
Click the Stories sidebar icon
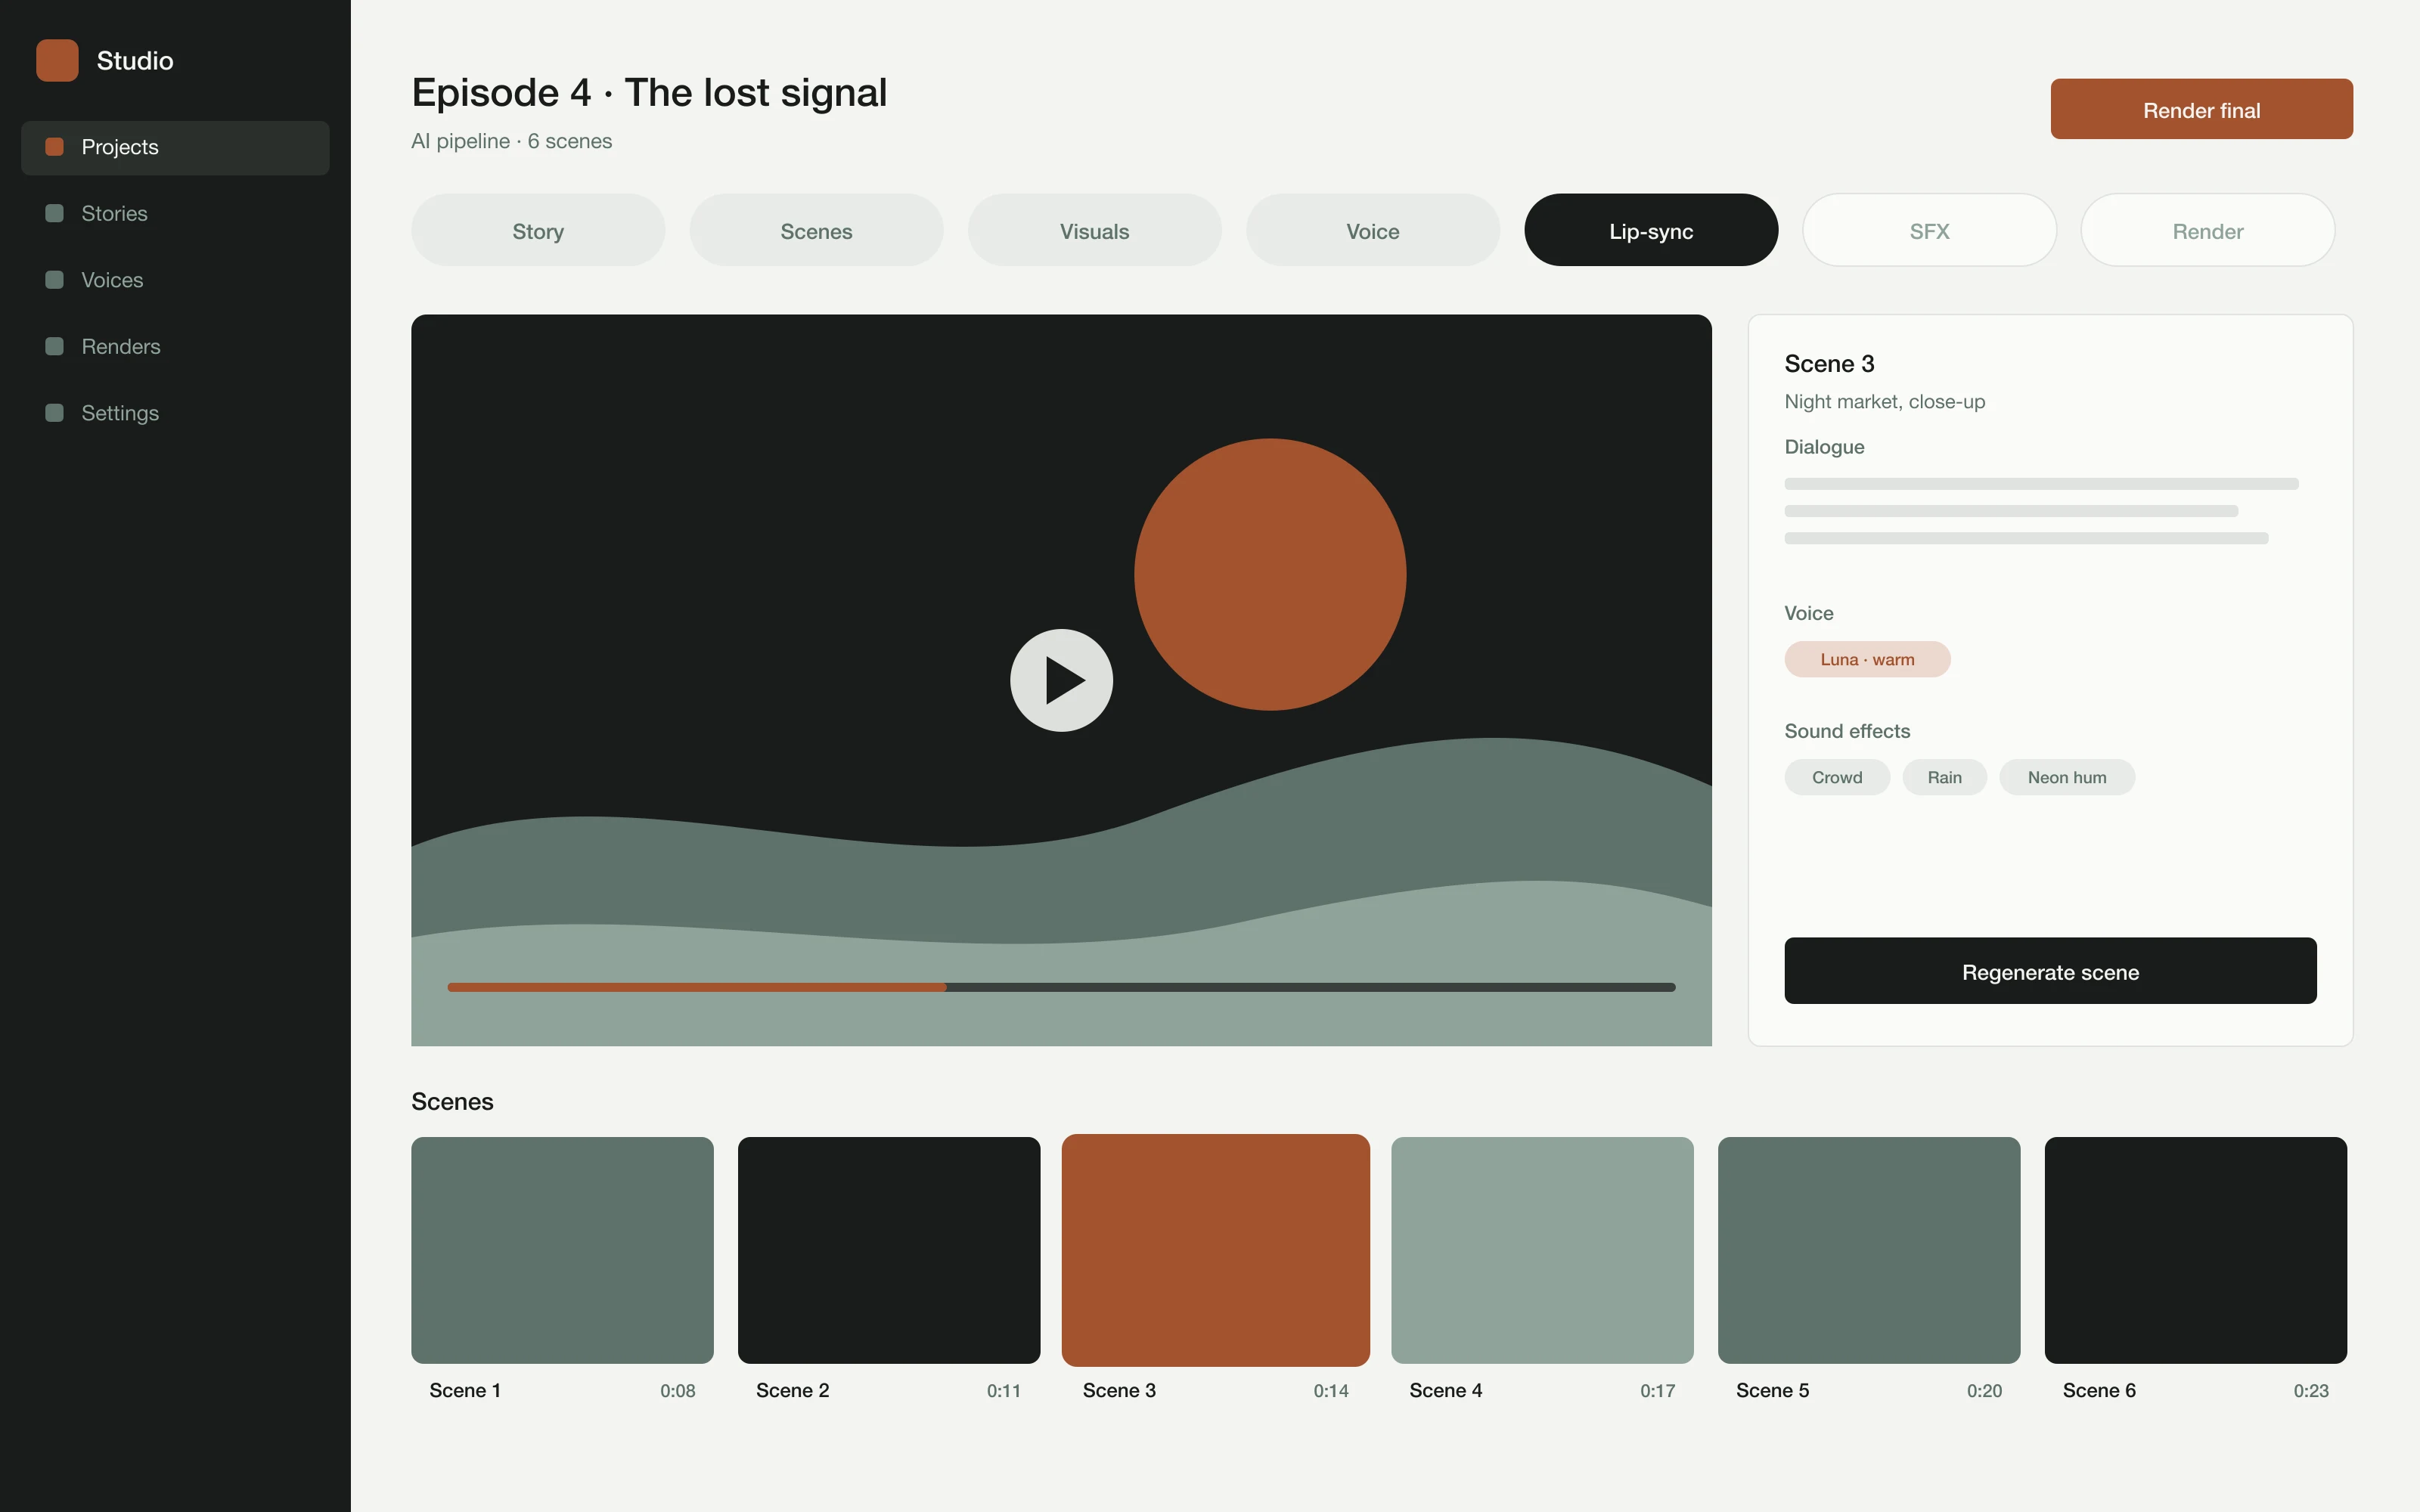(55, 213)
